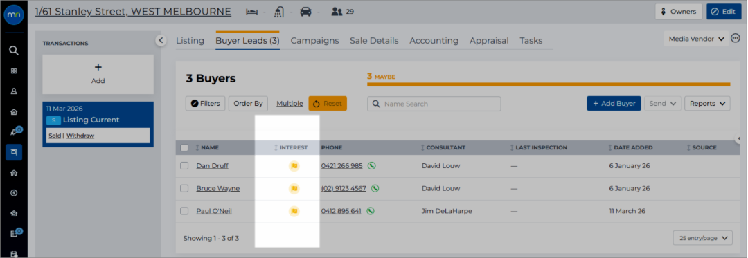Click the Multiple link

pos(290,103)
